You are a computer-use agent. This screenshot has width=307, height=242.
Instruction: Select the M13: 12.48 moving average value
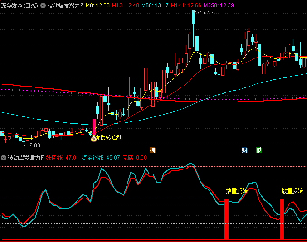126,5
